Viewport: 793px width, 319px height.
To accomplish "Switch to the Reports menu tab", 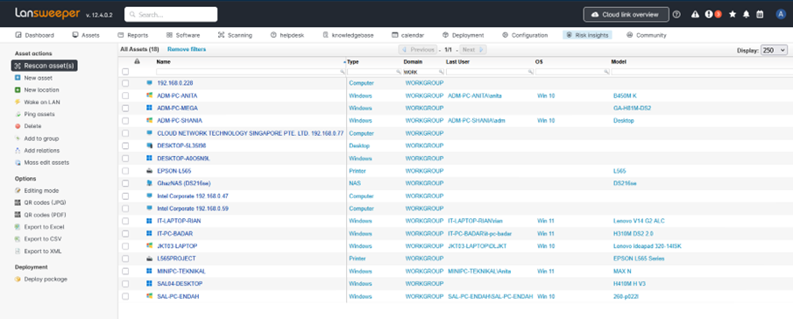I will [133, 35].
